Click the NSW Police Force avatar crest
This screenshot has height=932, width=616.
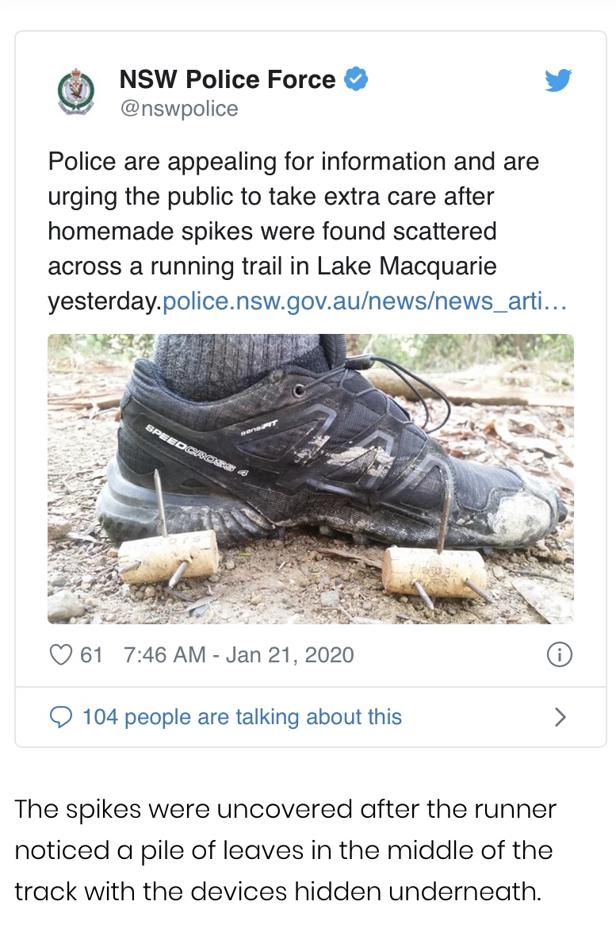(x=76, y=91)
